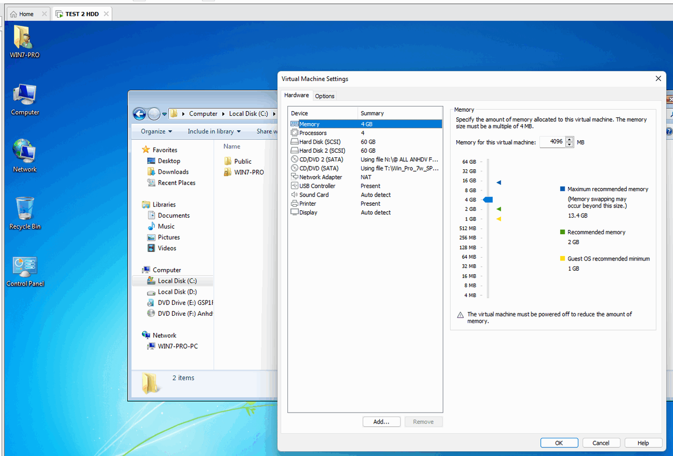Select Printer device in list
The image size is (673, 456).
coord(366,203)
